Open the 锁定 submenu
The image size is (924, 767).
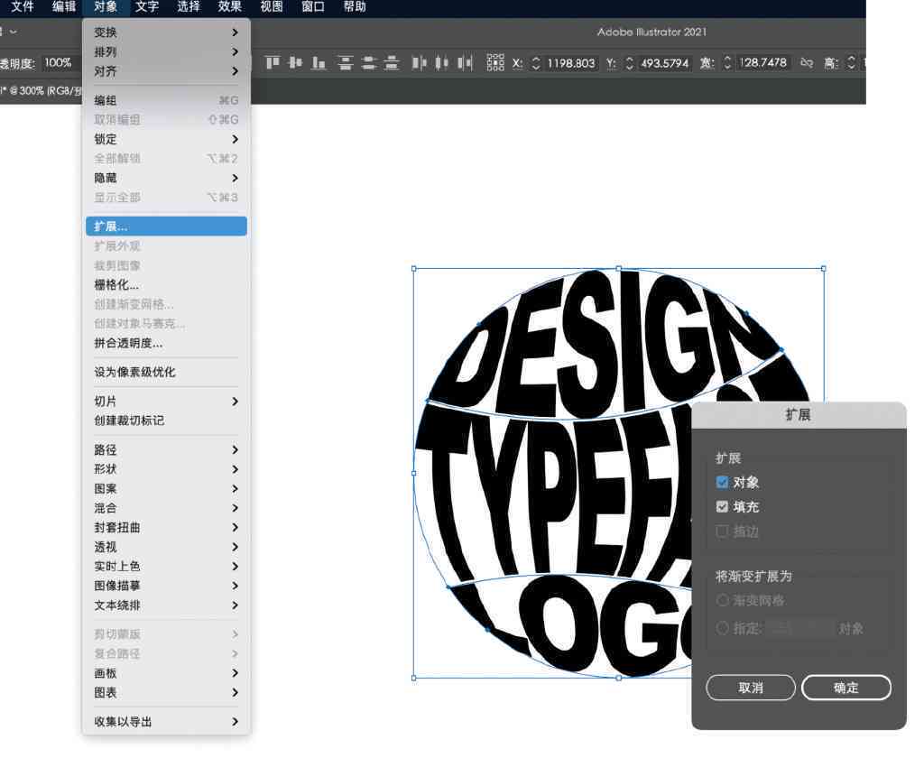click(166, 139)
